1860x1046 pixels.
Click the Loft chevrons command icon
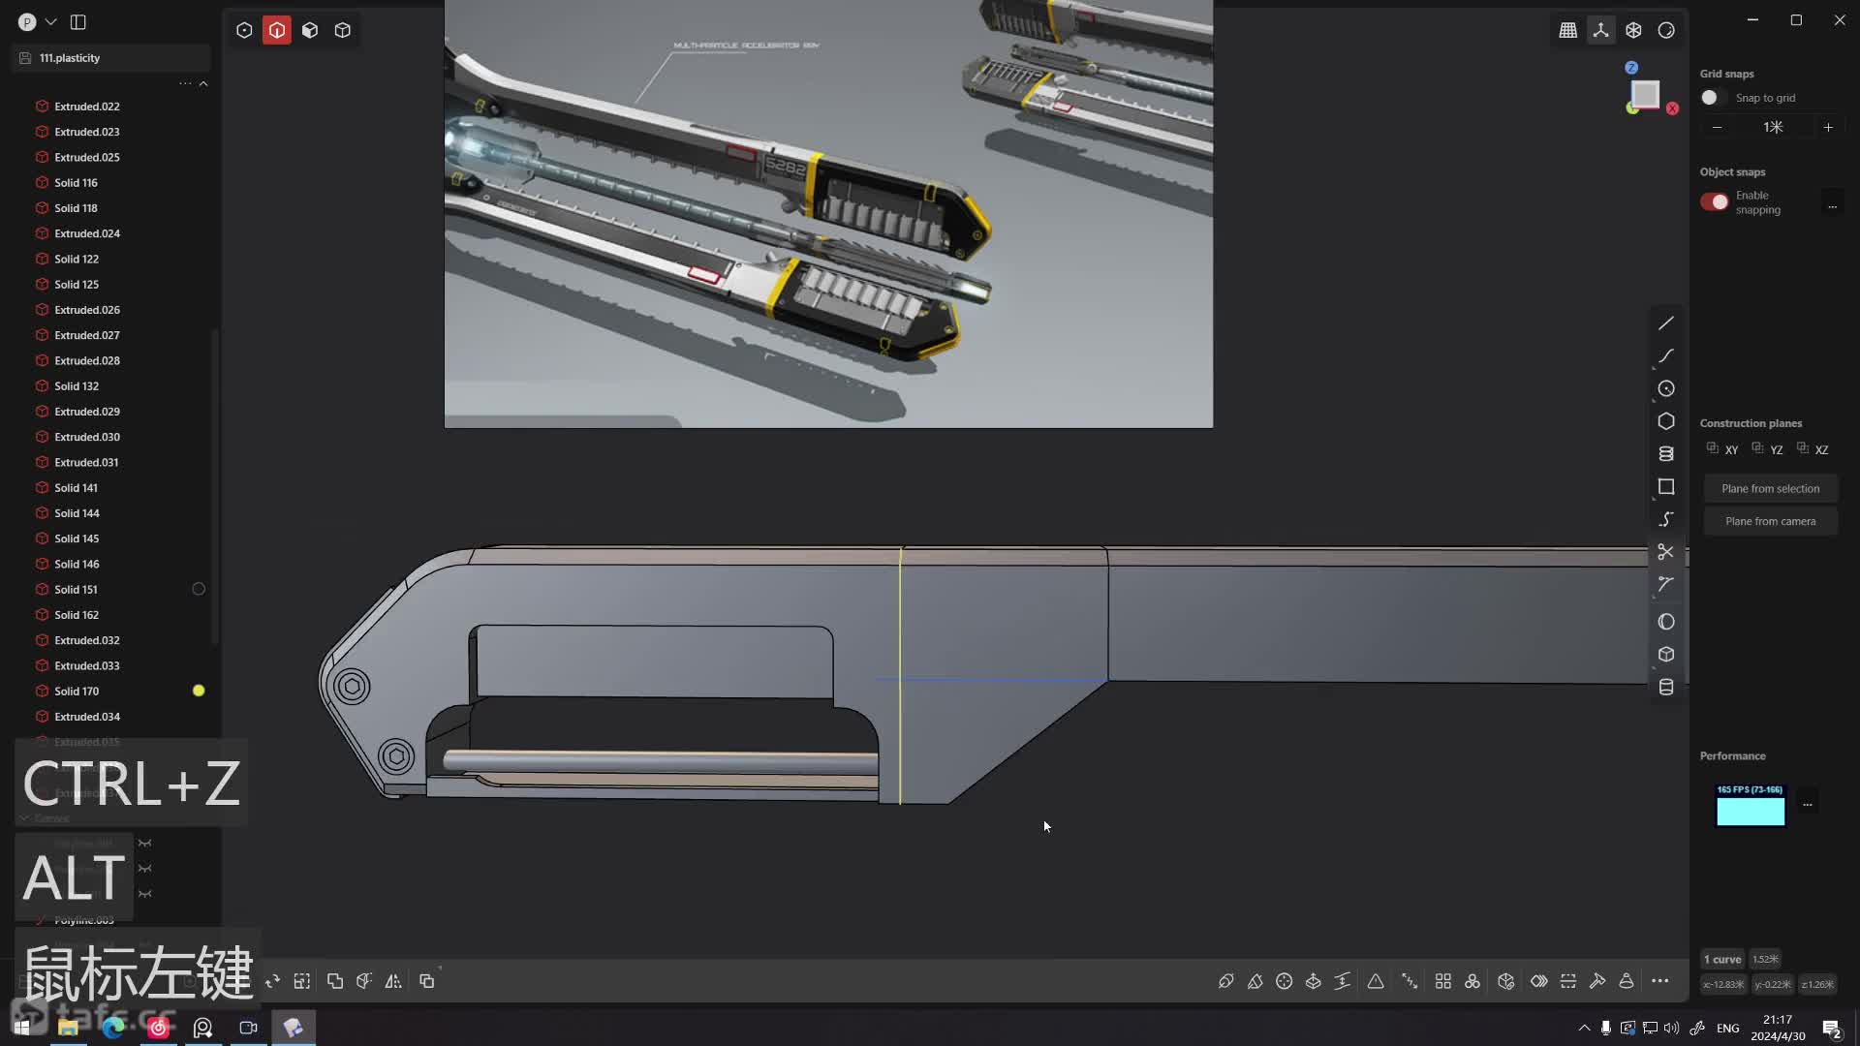(x=1539, y=981)
